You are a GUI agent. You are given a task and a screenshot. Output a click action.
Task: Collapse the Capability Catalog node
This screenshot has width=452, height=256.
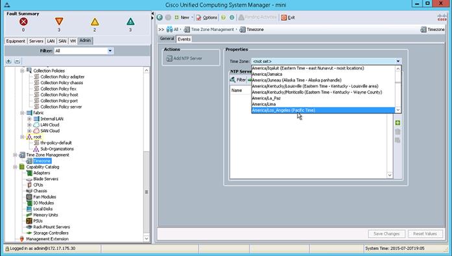tap(15, 167)
